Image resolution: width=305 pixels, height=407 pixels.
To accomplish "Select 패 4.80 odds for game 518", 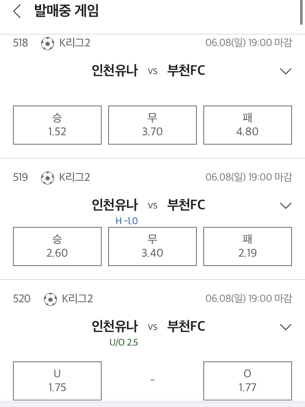I will click(248, 125).
